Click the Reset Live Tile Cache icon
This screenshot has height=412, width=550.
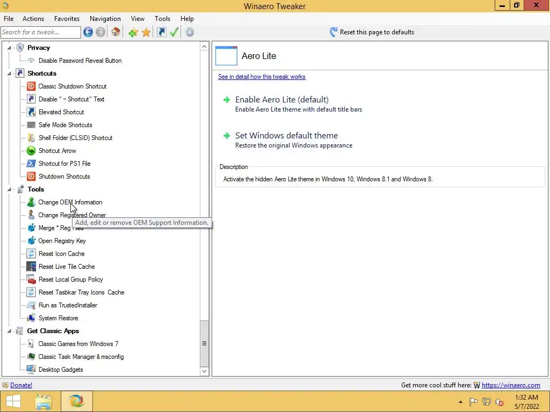[31, 267]
